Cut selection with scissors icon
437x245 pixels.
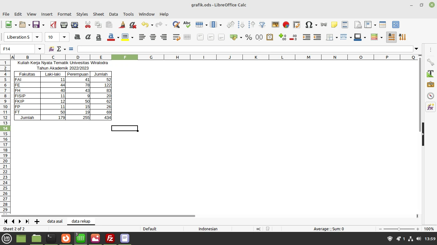pyautogui.click(x=88, y=25)
